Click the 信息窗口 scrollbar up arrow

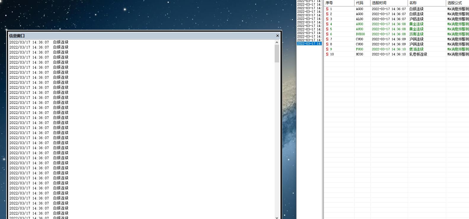[277, 42]
